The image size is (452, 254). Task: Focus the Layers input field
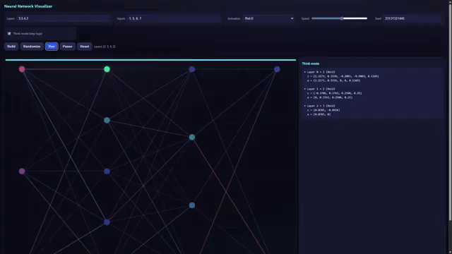tap(64, 18)
